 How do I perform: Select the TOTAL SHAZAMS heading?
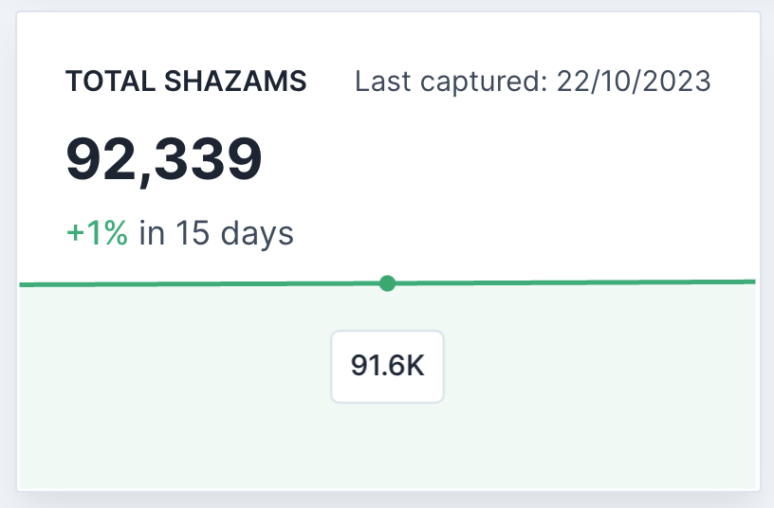[186, 82]
